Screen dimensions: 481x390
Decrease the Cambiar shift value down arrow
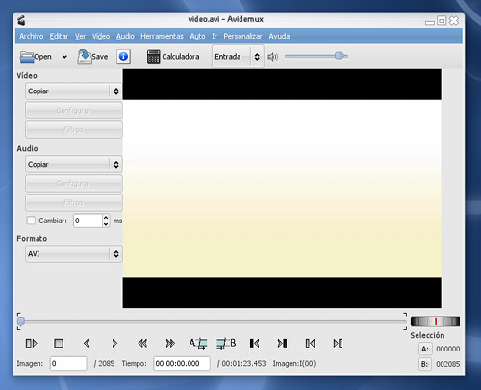point(106,224)
